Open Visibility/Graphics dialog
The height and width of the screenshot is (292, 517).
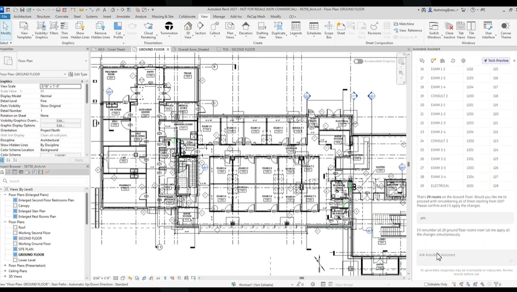click(41, 30)
